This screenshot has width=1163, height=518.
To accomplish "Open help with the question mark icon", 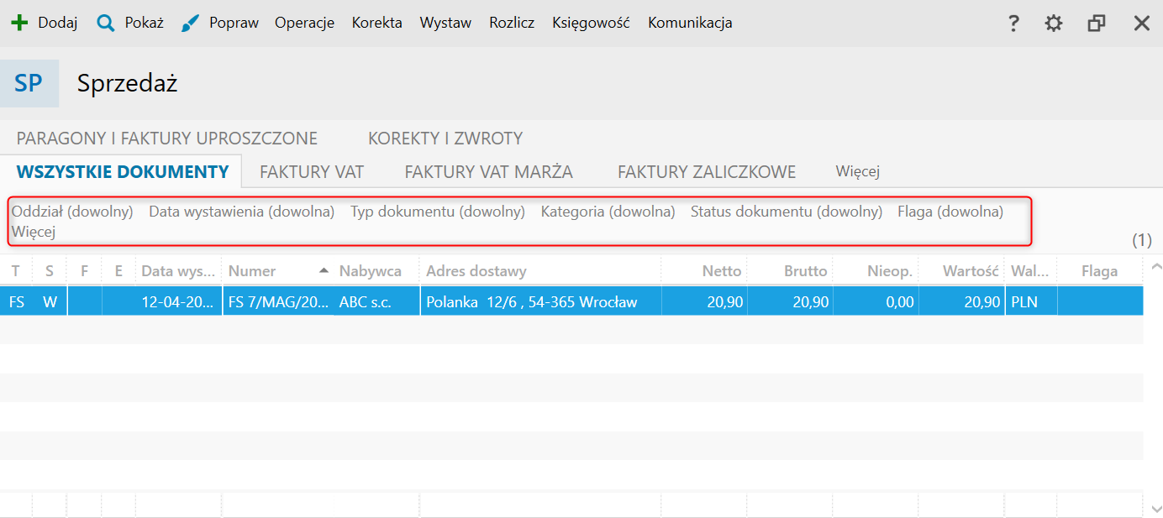I will tap(1013, 24).
